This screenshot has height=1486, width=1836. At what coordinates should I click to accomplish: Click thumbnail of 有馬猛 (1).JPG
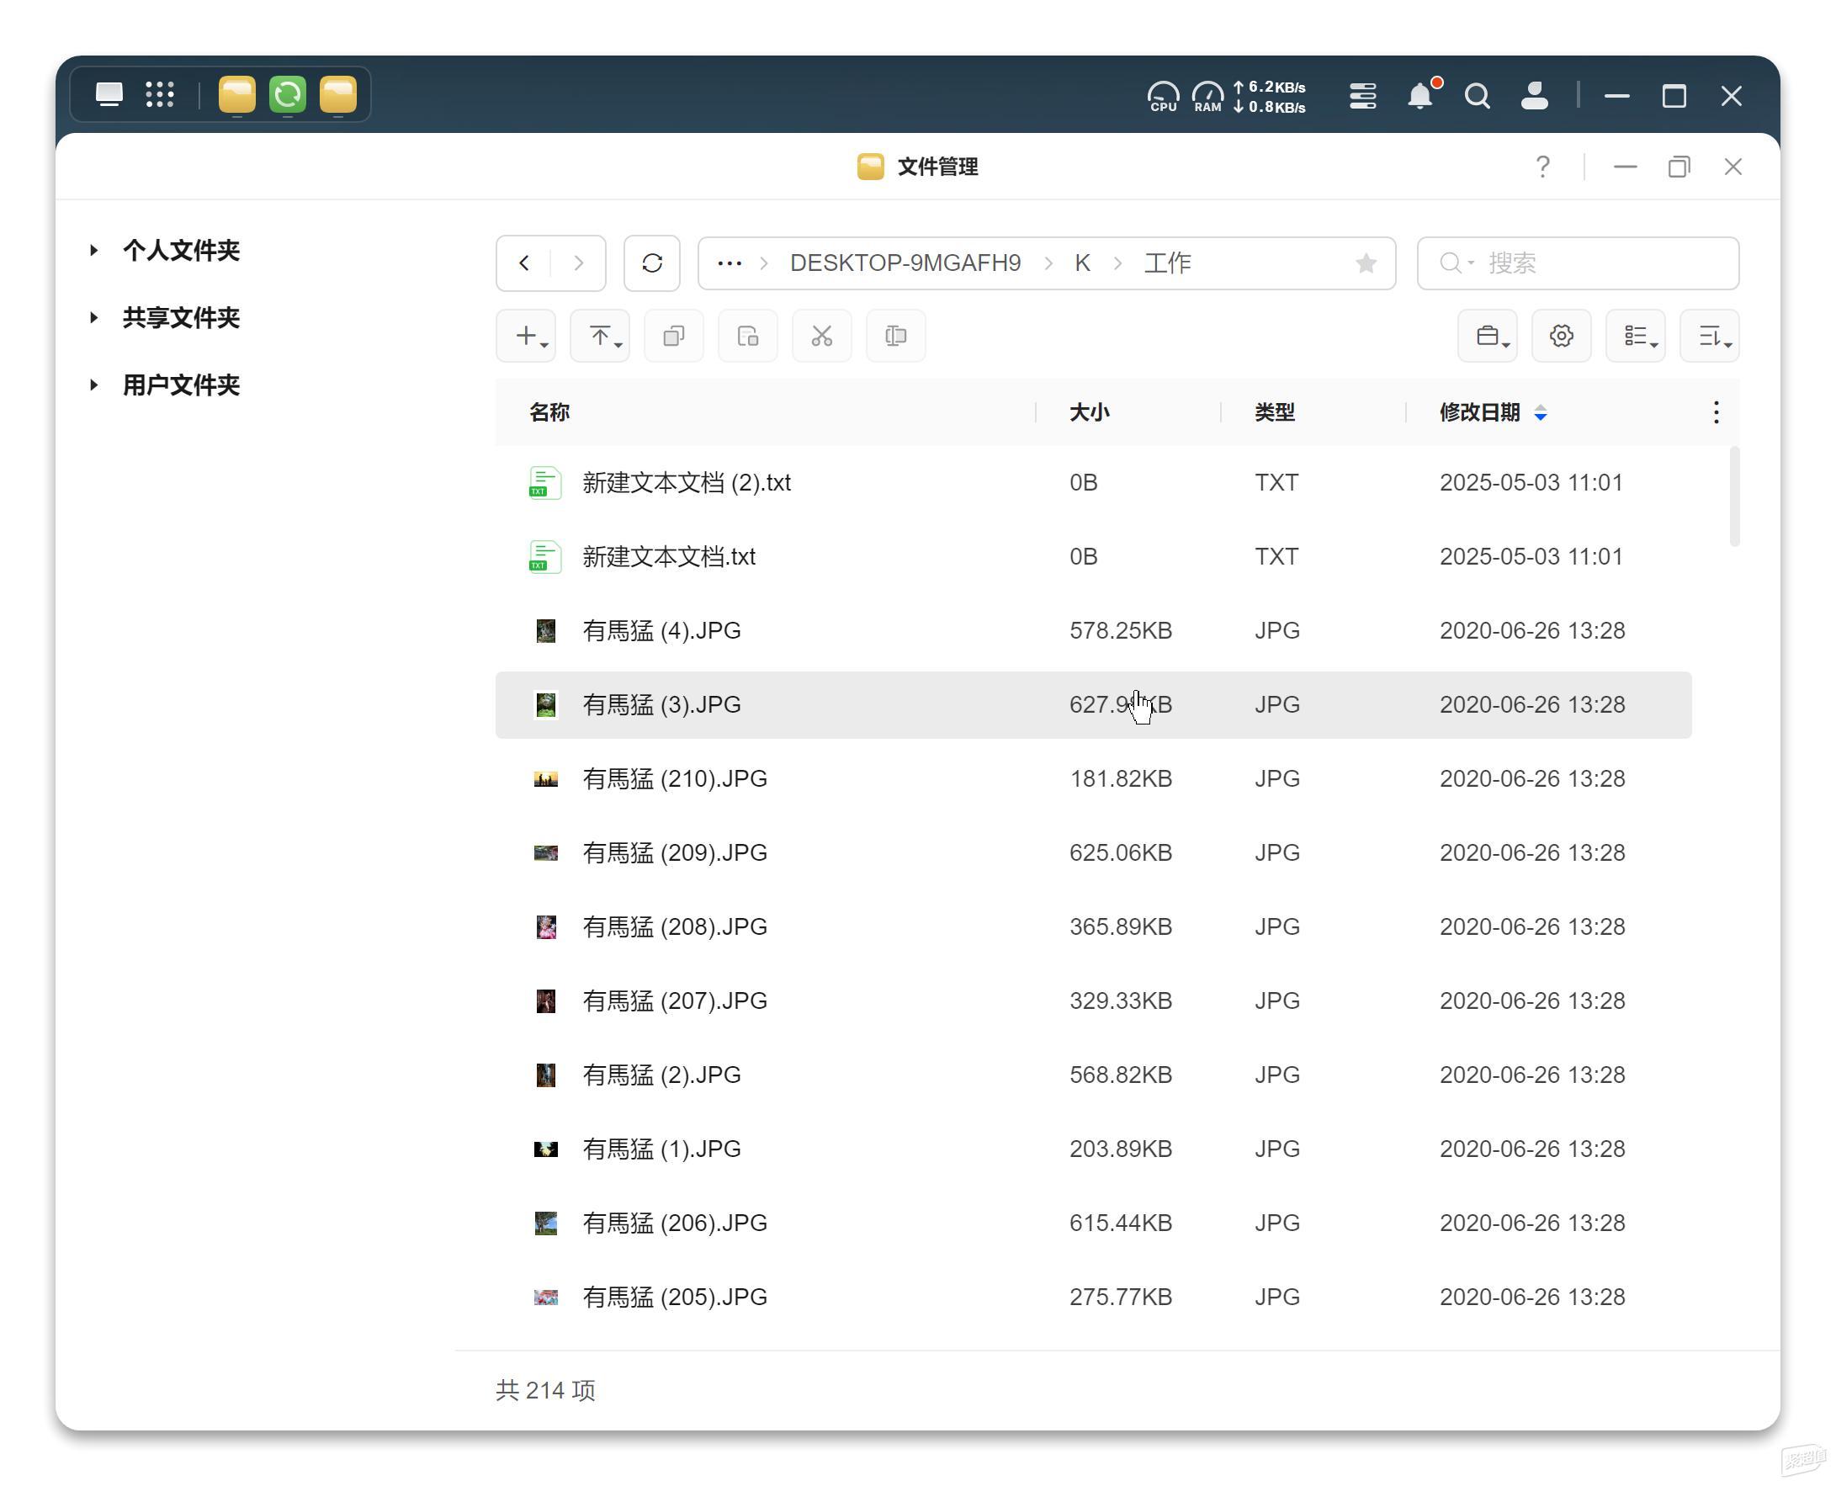point(545,1149)
